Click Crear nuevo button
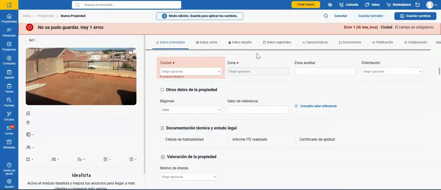Screen dimensions: 441x190 [x=306, y=5]
